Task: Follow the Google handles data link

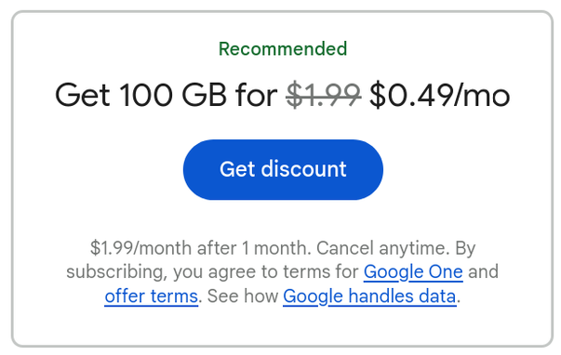Action: click(369, 296)
